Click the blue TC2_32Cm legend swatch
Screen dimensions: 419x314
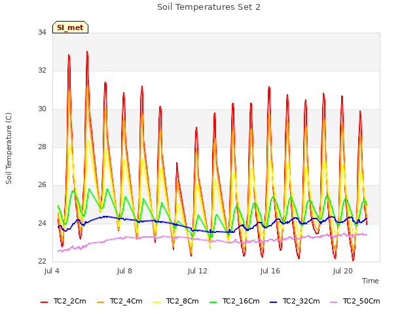coord(274,302)
